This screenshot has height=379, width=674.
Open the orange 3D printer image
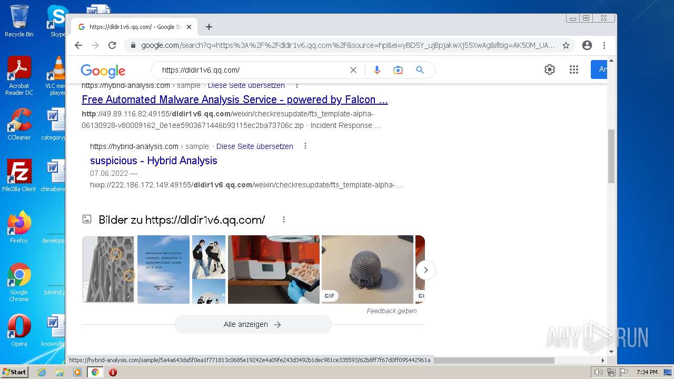(274, 269)
